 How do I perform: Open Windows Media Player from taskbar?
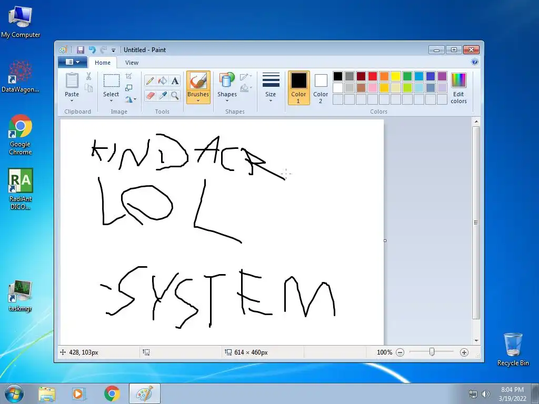tap(78, 394)
